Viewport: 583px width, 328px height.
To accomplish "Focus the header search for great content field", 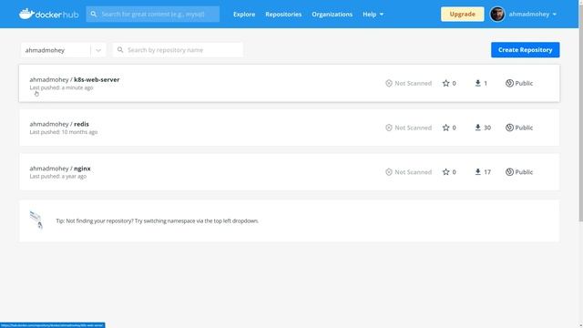I will (x=153, y=15).
